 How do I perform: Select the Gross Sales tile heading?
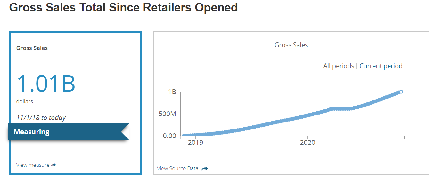click(32, 48)
